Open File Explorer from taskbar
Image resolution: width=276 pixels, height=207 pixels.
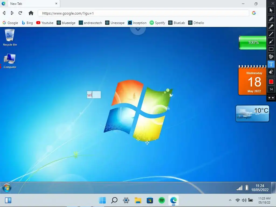coord(138,200)
